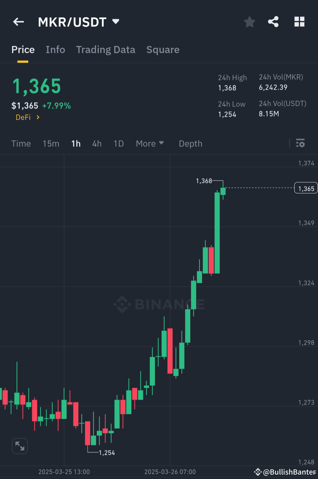Switch to the Trading Data tab
318x479 pixels.
(106, 49)
